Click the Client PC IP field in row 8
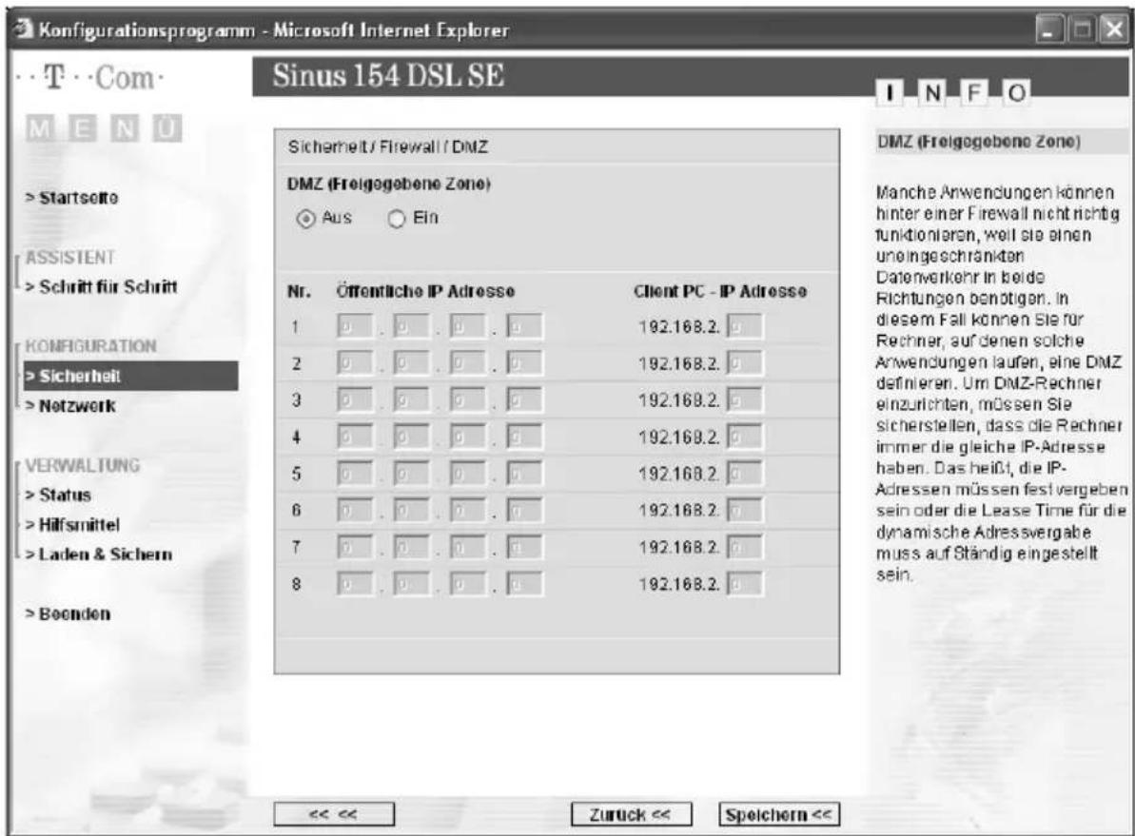Screen dimensions: 1135x836 (744, 583)
